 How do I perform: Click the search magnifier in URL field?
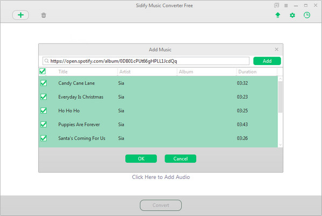coord(47,61)
